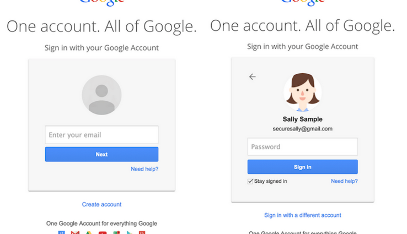Open the Gmail envelope icon below the left card
Viewport: 407px width, 234px height.
[75, 232]
